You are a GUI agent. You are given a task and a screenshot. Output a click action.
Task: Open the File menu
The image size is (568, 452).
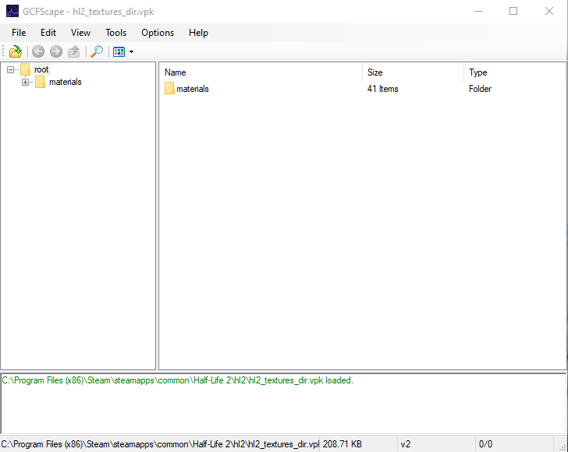pyautogui.click(x=19, y=33)
